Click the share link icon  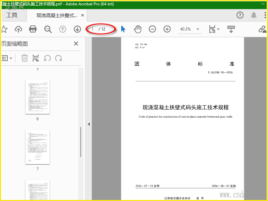(263, 29)
